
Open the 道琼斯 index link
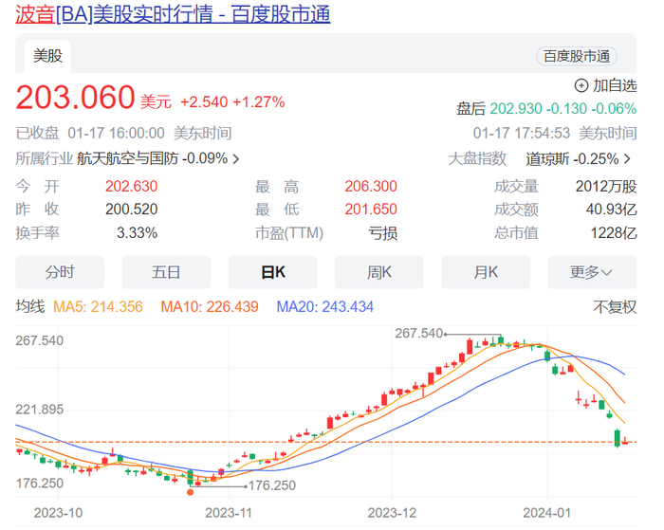547,159
